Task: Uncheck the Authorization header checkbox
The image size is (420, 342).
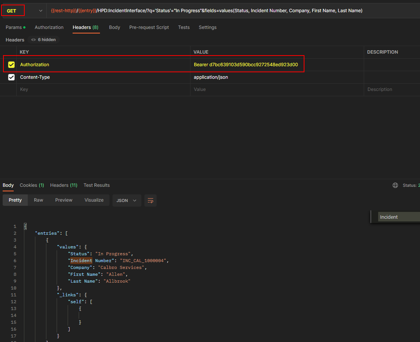Action: (11, 64)
